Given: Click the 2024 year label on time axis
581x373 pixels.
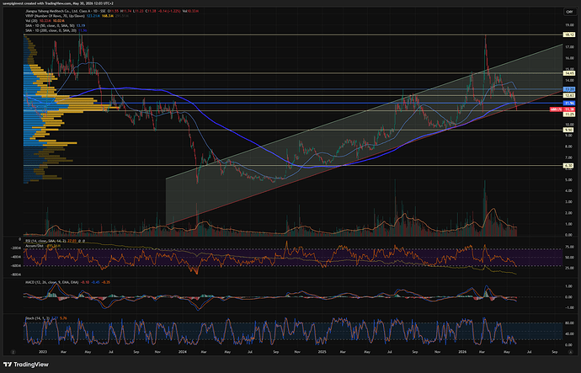Looking at the screenshot, I should (183, 352).
